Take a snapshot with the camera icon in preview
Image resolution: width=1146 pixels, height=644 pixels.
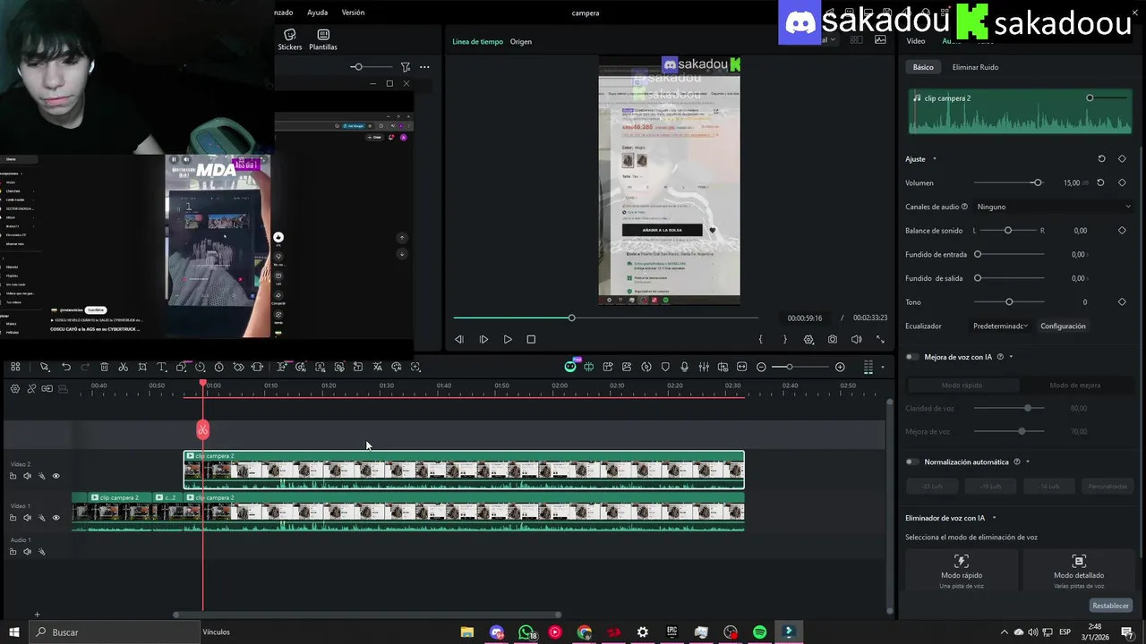click(x=833, y=340)
